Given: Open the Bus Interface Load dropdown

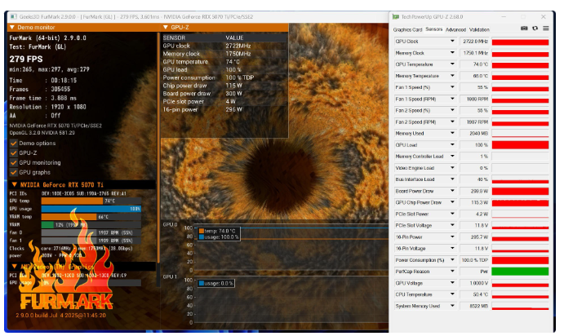Looking at the screenshot, I should (452, 179).
